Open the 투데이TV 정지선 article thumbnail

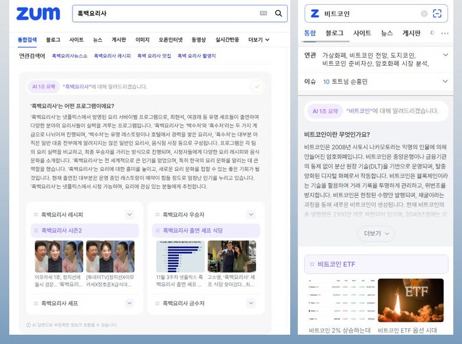point(110,256)
